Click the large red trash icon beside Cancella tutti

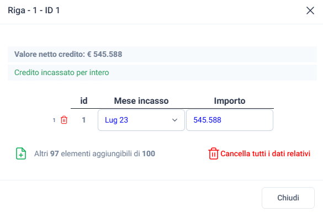click(x=213, y=153)
